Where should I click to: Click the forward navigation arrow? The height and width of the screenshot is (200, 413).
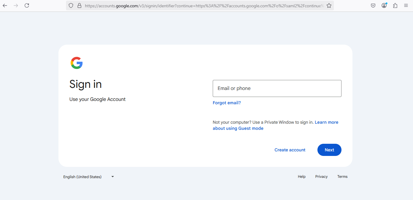pos(16,5)
